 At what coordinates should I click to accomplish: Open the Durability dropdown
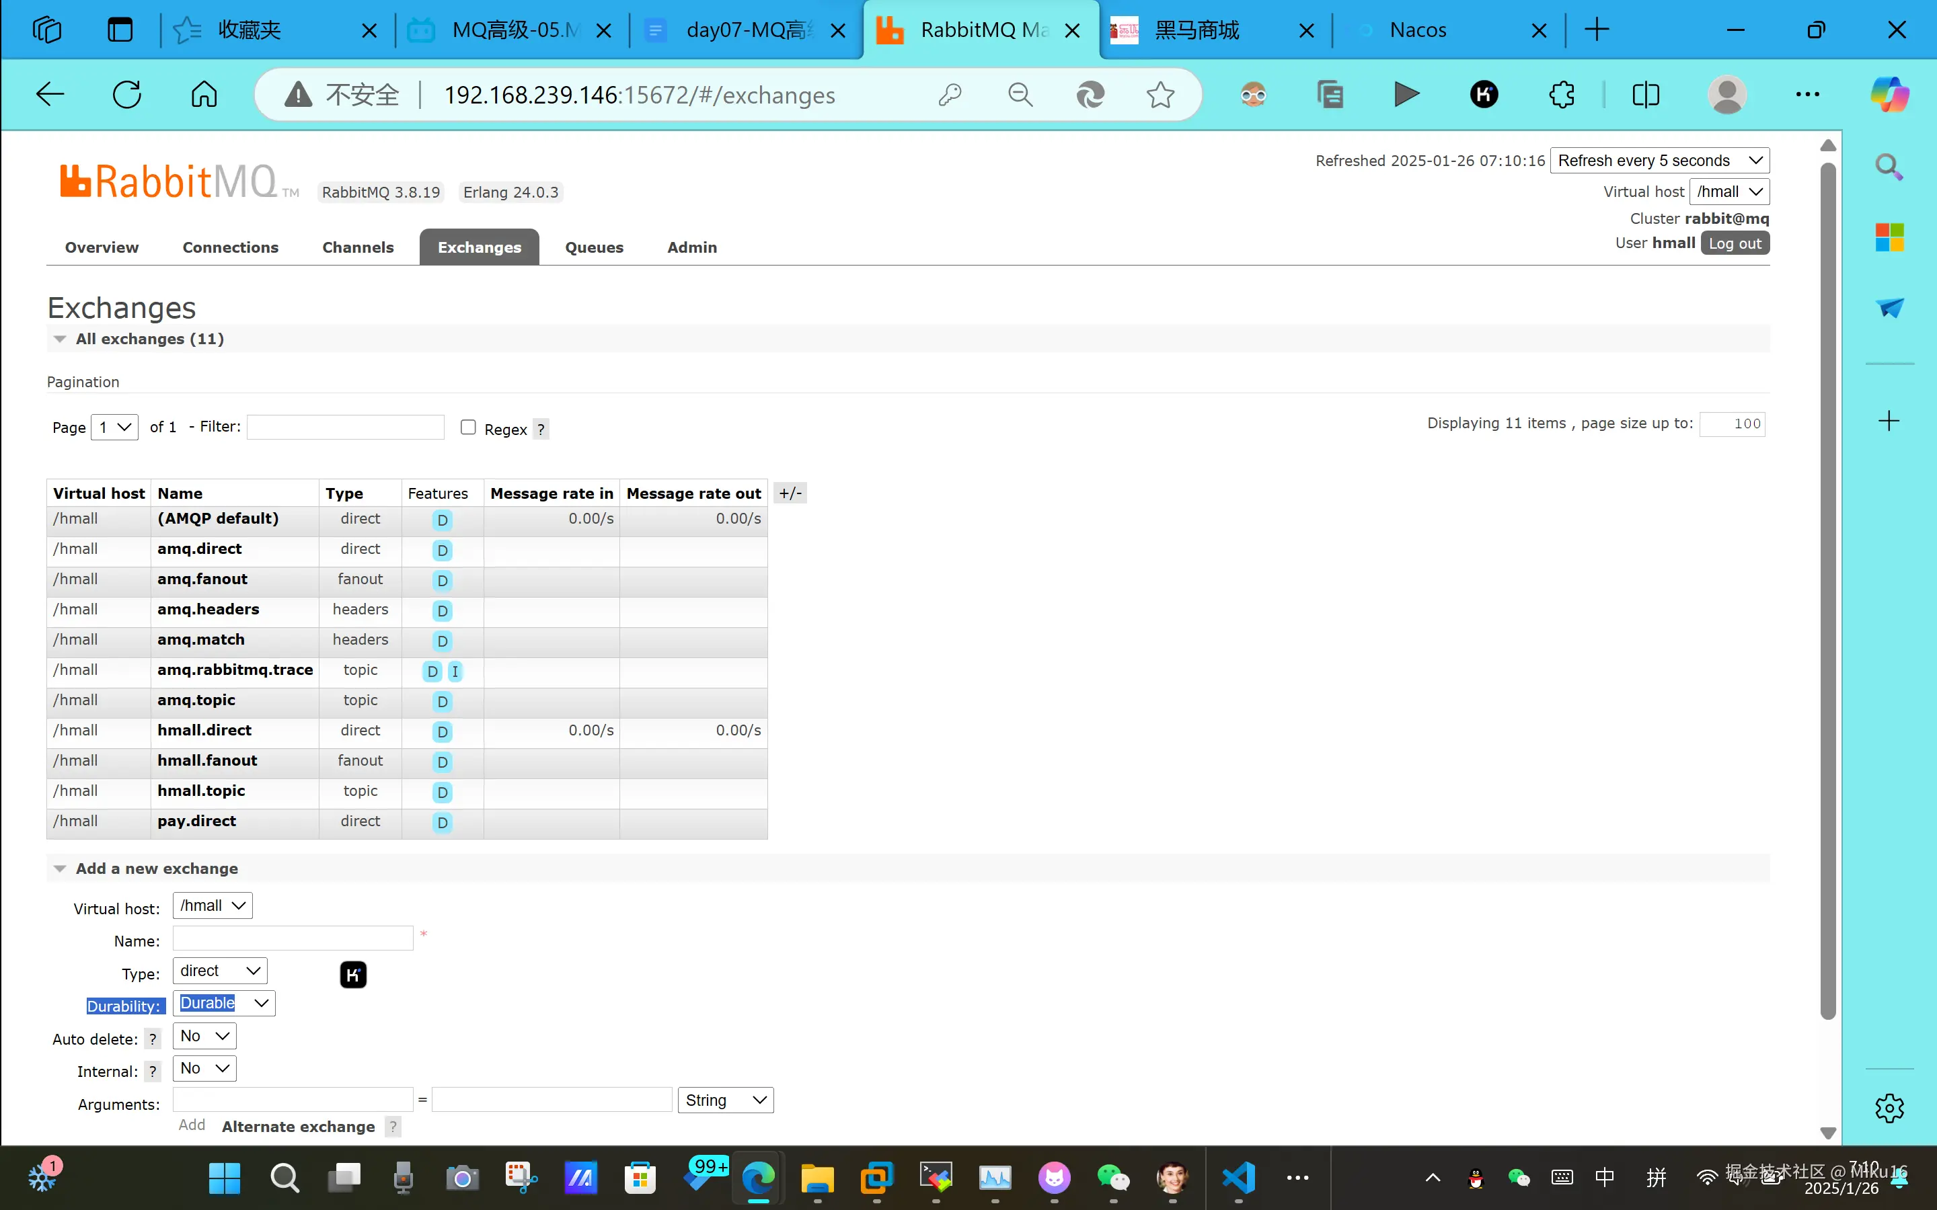tap(224, 1004)
